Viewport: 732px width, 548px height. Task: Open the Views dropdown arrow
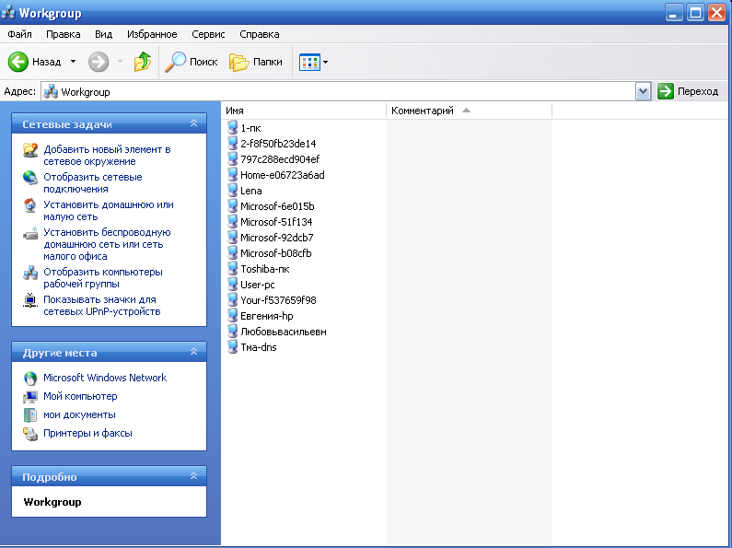325,63
